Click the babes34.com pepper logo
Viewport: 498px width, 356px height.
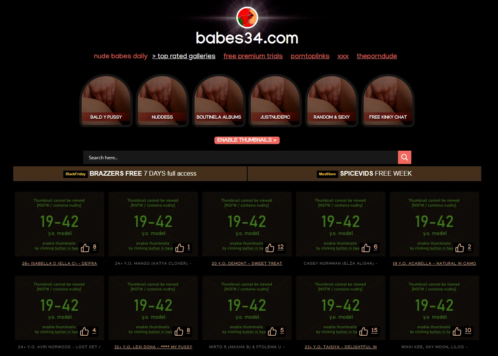[x=247, y=17]
